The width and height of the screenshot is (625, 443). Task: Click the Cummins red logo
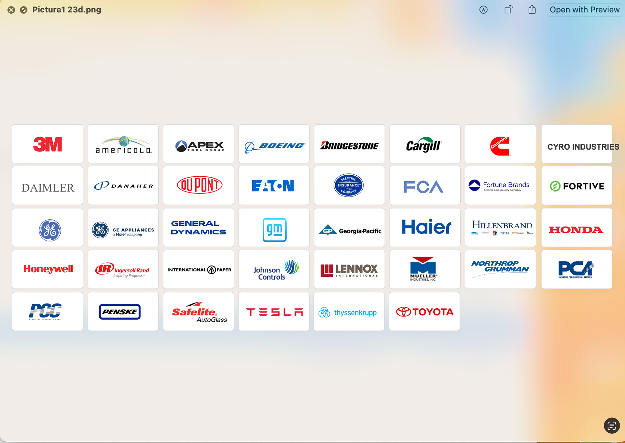[500, 145]
